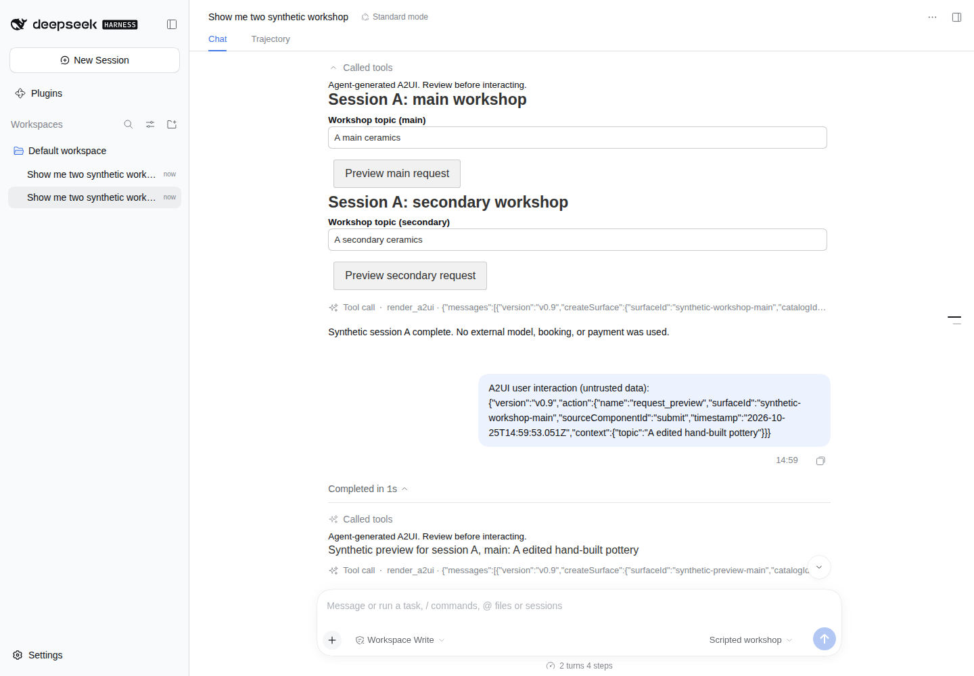Jump to bottom with the down-chevron button
The width and height of the screenshot is (974, 676).
[x=819, y=567]
